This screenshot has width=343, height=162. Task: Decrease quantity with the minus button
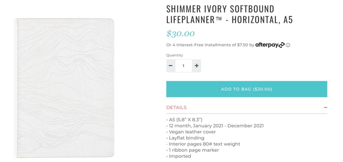(170, 66)
